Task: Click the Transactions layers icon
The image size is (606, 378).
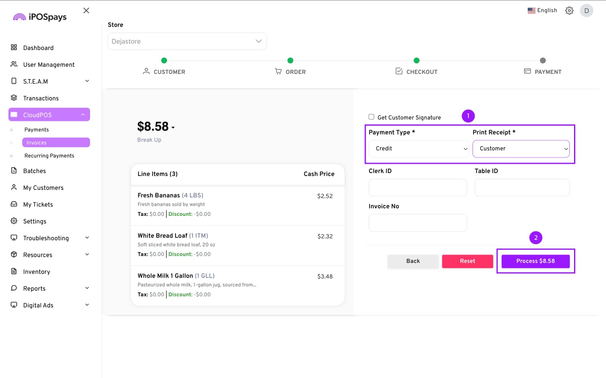Action: point(14,98)
